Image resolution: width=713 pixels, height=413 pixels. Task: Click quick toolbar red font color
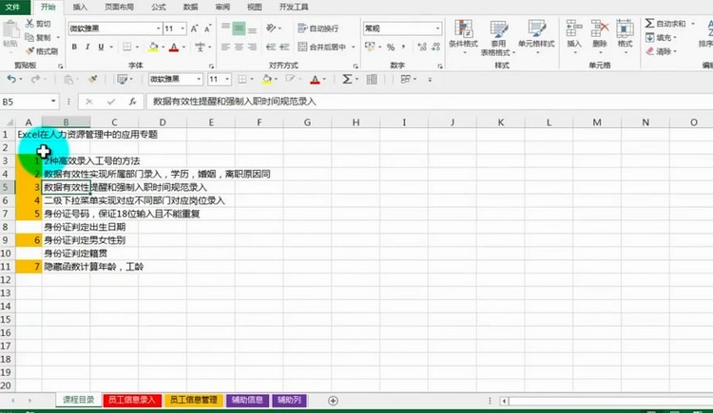[x=315, y=80]
